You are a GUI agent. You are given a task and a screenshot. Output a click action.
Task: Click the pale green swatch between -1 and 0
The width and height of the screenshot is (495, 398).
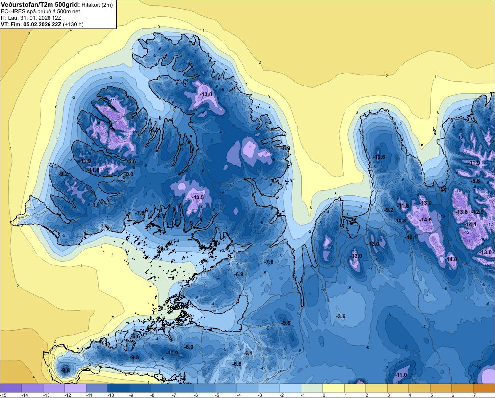click(312, 388)
